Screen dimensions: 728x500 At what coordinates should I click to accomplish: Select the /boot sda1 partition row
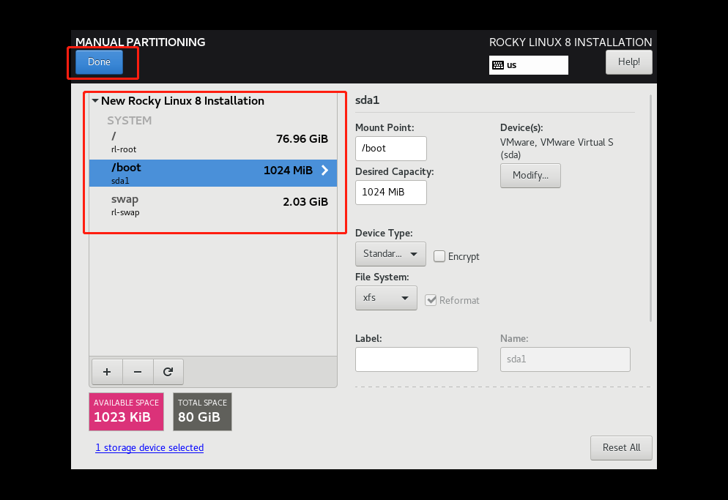[x=213, y=173]
